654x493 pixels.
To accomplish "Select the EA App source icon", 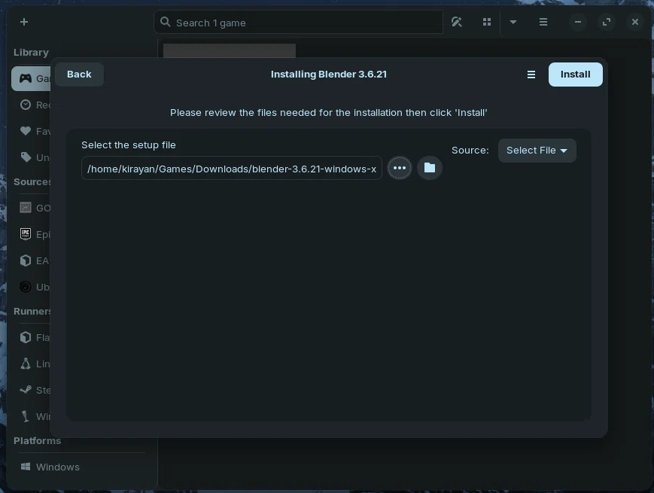I will click(x=26, y=260).
